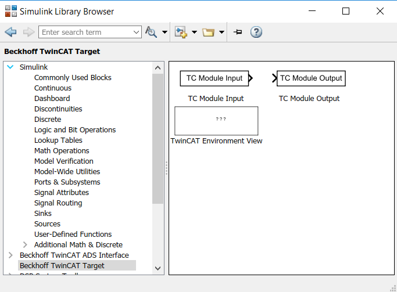Minimize the Library Browser window

(x=312, y=11)
